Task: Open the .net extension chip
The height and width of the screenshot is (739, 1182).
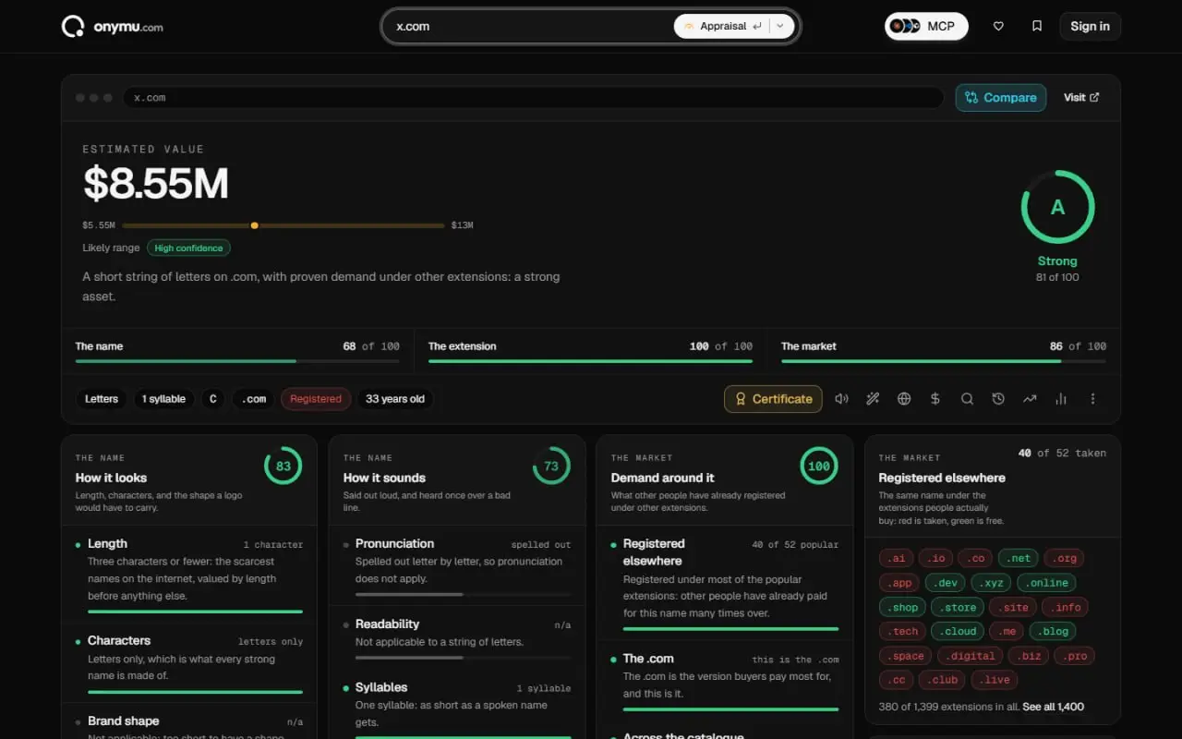Action: pyautogui.click(x=1019, y=558)
